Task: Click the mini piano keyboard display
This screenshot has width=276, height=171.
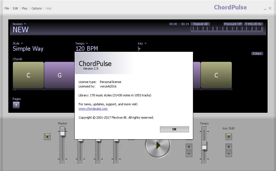Action: pos(227,30)
